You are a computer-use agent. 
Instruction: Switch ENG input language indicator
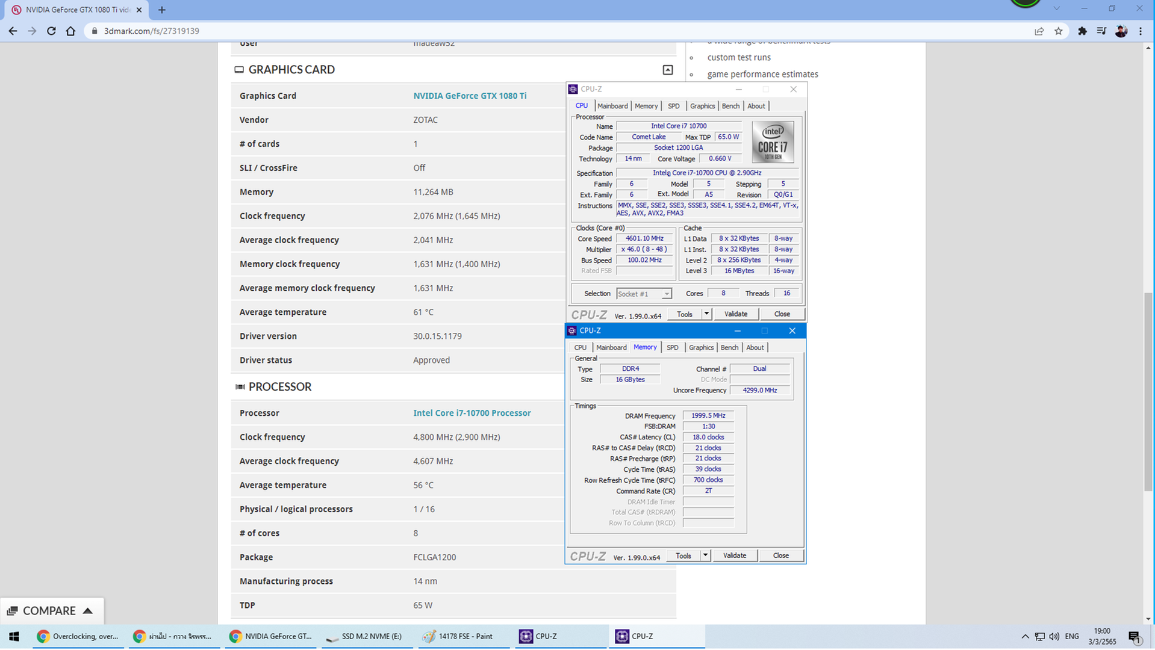click(1072, 637)
